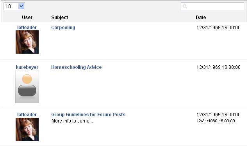Click karebeyer's default avatar icon

click(27, 86)
